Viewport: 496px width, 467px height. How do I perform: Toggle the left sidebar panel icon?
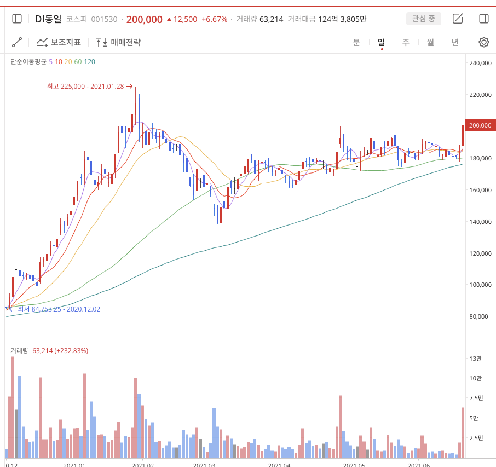click(17, 19)
